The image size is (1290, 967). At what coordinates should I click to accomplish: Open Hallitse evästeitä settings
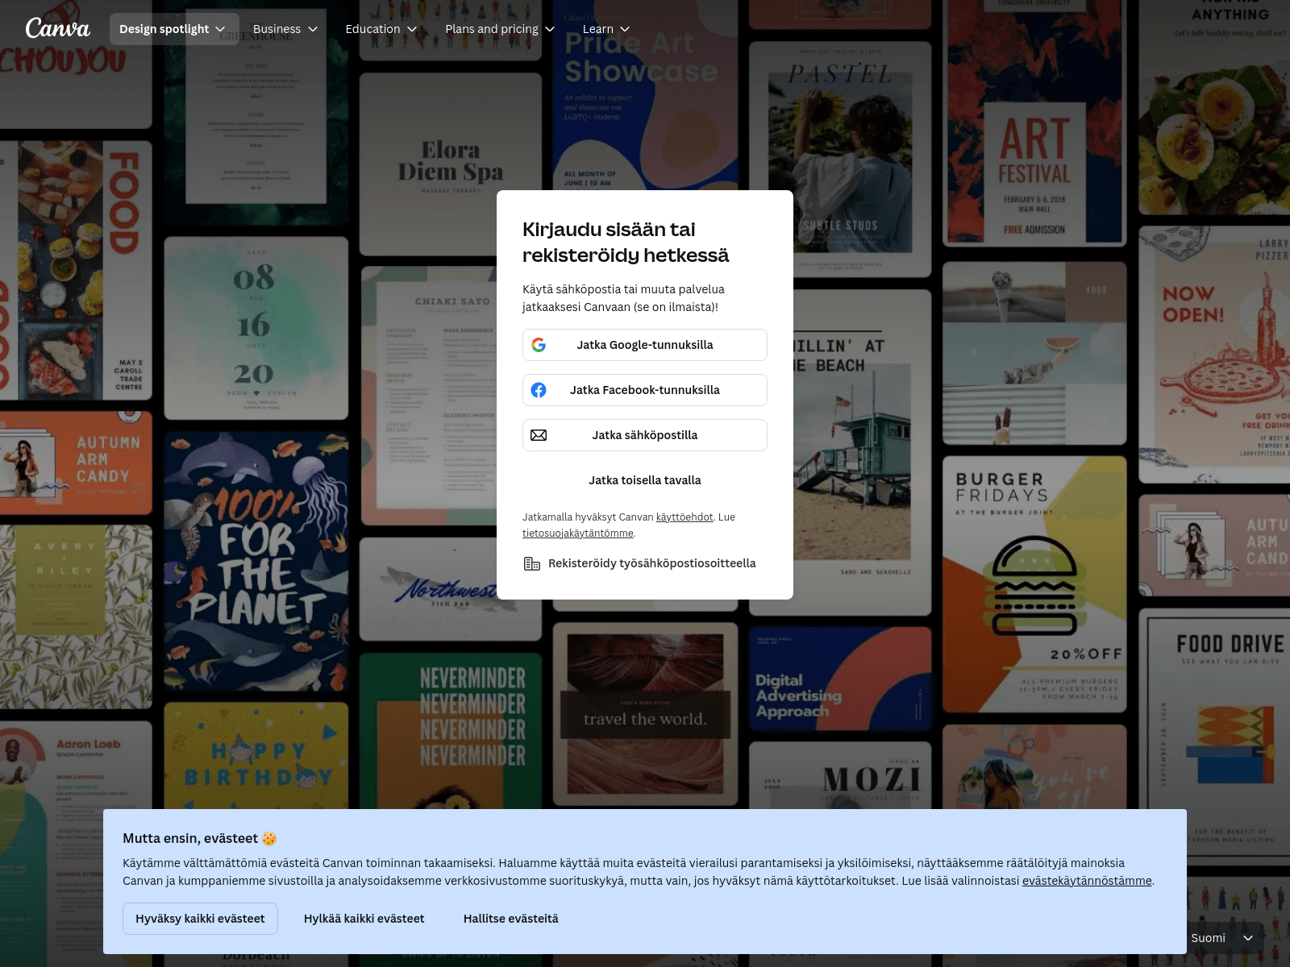[x=511, y=919]
